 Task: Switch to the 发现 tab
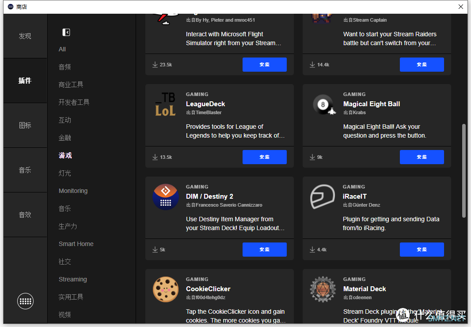[x=25, y=36]
